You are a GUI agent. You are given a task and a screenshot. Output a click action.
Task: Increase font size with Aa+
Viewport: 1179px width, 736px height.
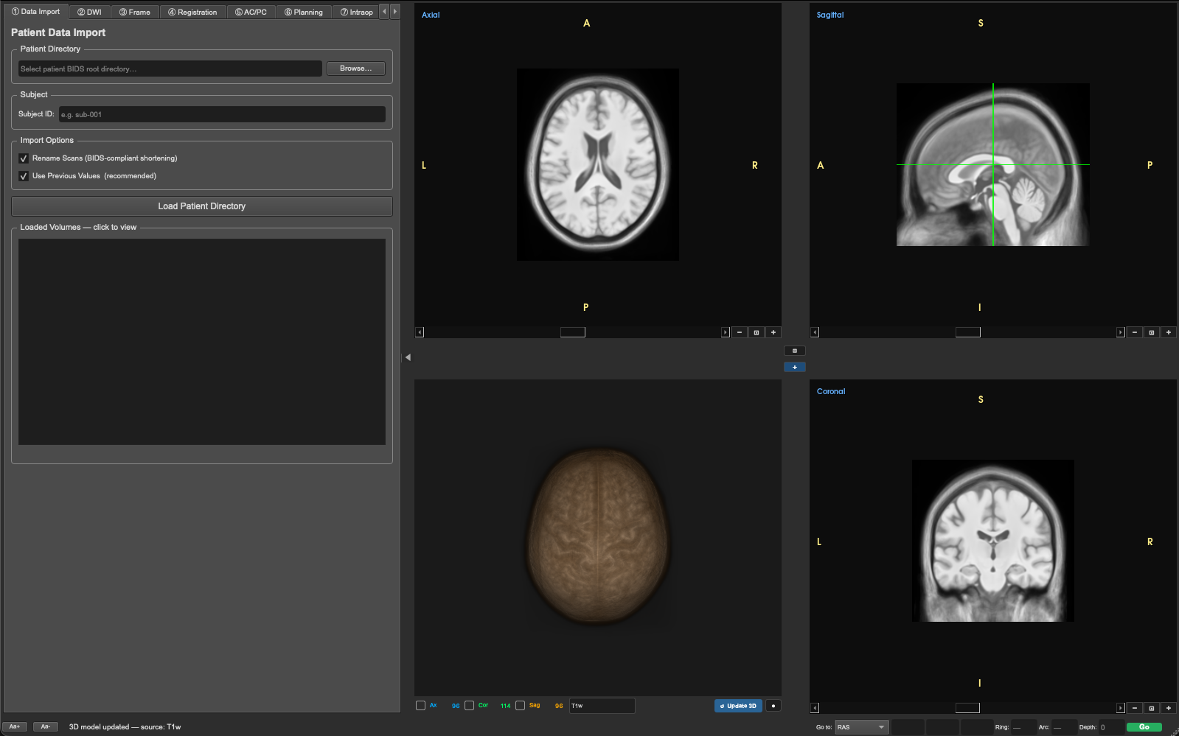[15, 726]
